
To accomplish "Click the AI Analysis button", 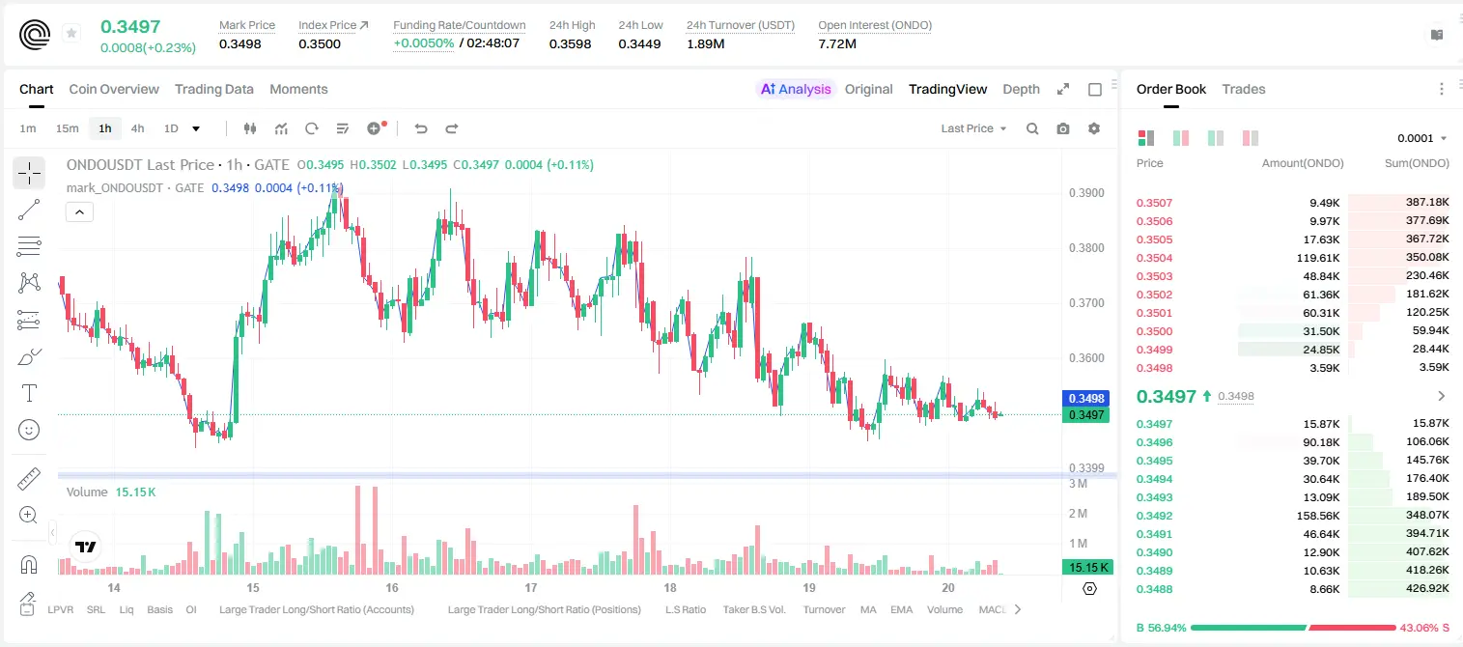I will [795, 89].
